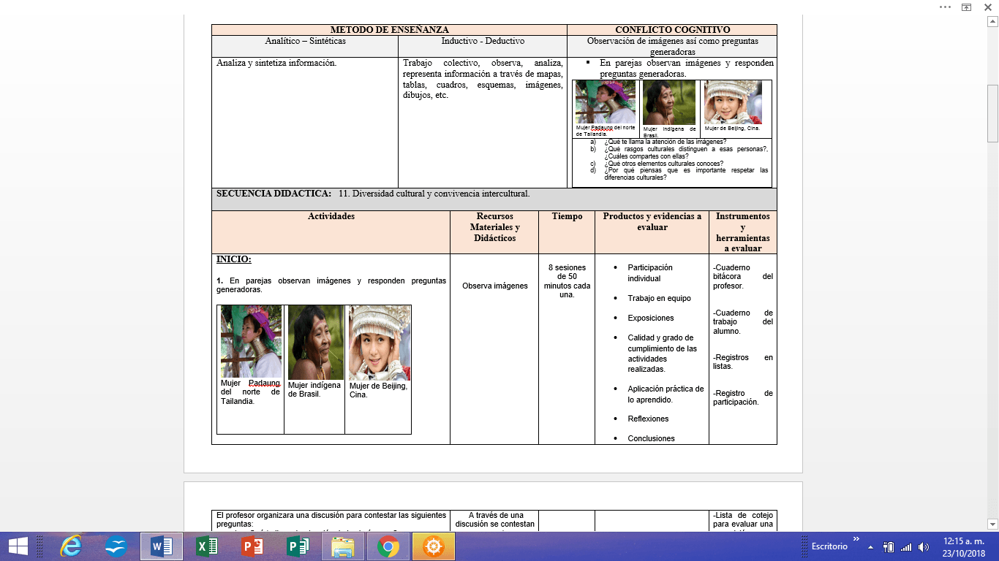This screenshot has width=999, height=561.
Task: Open PowerPoint from the taskbar
Action: [x=252, y=546]
